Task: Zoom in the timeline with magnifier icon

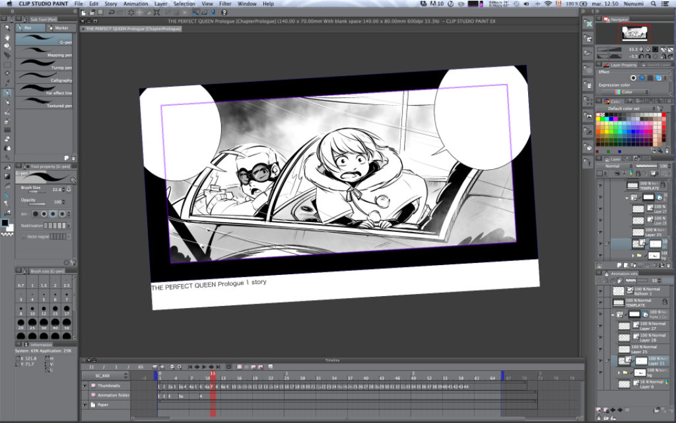Action: [x=179, y=367]
